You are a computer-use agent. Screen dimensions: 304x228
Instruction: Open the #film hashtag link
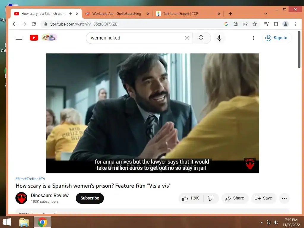[20, 179]
